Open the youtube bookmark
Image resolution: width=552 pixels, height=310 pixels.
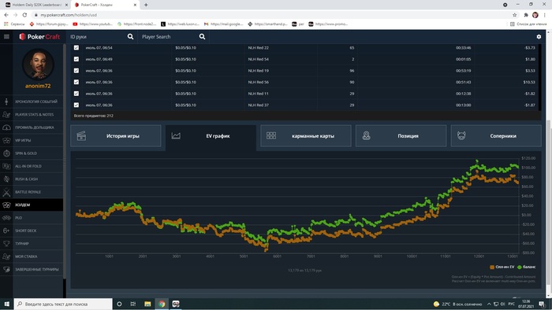(x=92, y=24)
